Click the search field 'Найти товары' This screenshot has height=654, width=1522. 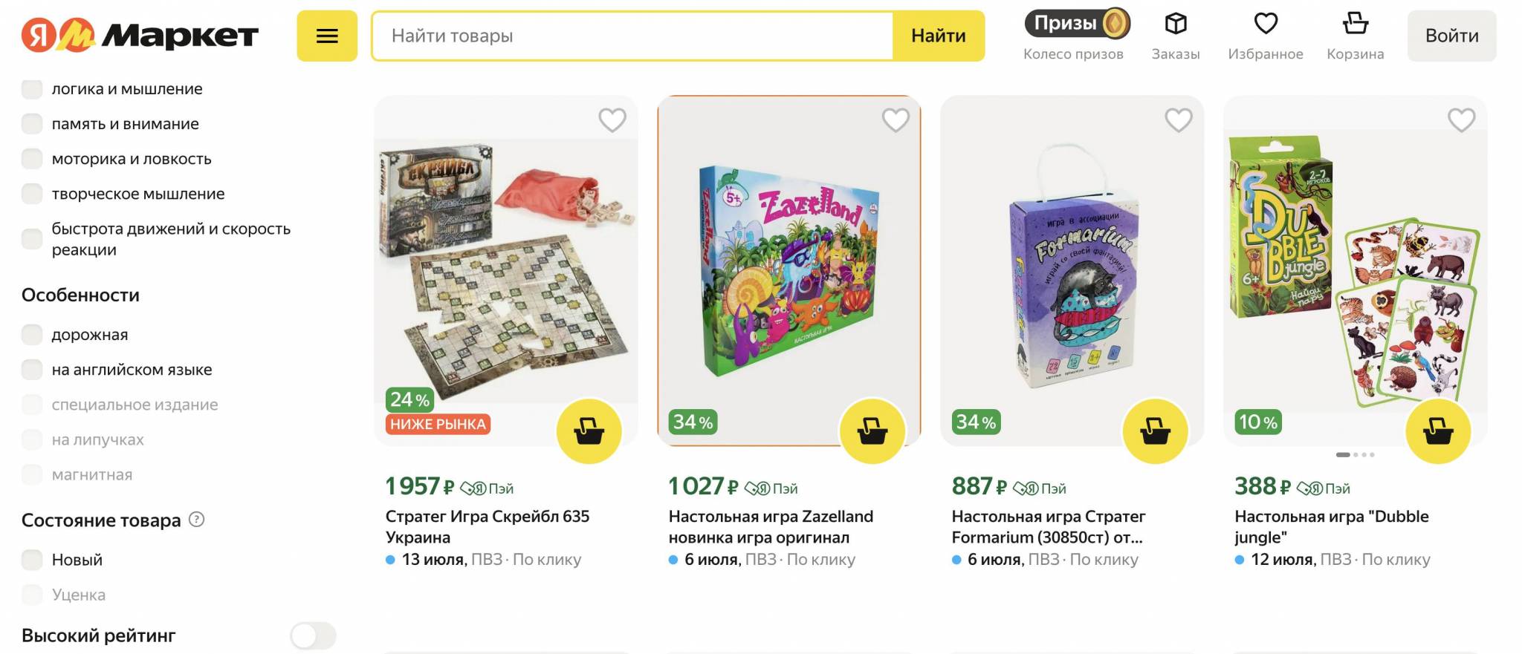click(x=632, y=36)
